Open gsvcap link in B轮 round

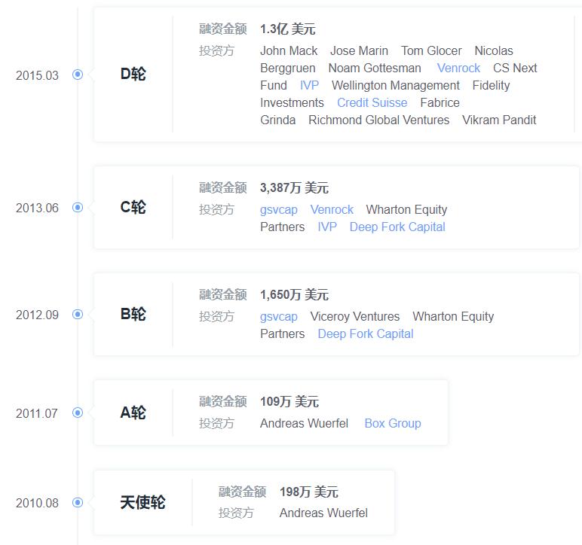click(x=279, y=316)
